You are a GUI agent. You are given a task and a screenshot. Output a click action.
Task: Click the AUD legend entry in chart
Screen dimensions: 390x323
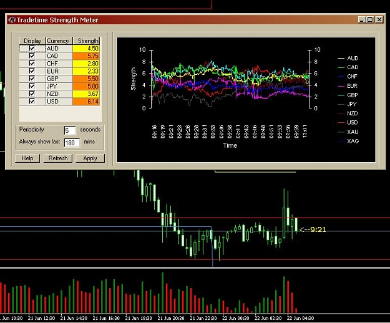click(x=348, y=58)
